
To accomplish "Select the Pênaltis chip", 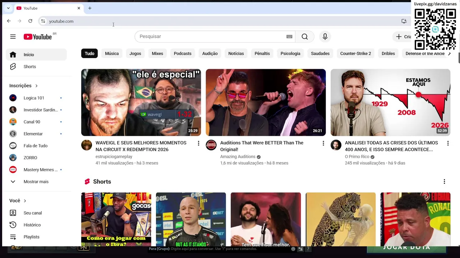I will (x=262, y=53).
